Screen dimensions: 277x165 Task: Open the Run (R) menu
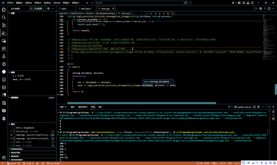[57, 3]
